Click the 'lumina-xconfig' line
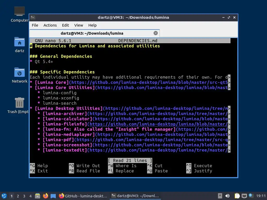This screenshot has width=267, height=200. (58, 98)
